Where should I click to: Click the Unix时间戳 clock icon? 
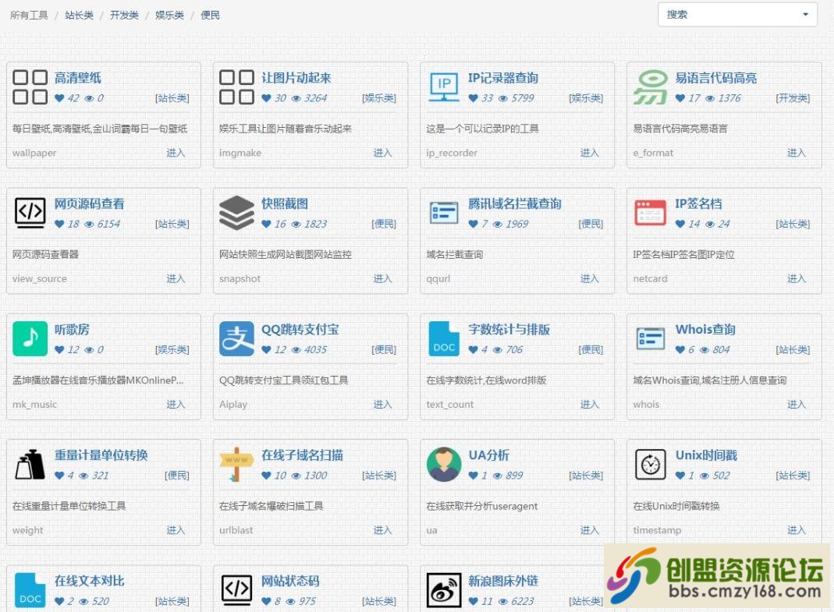click(651, 465)
